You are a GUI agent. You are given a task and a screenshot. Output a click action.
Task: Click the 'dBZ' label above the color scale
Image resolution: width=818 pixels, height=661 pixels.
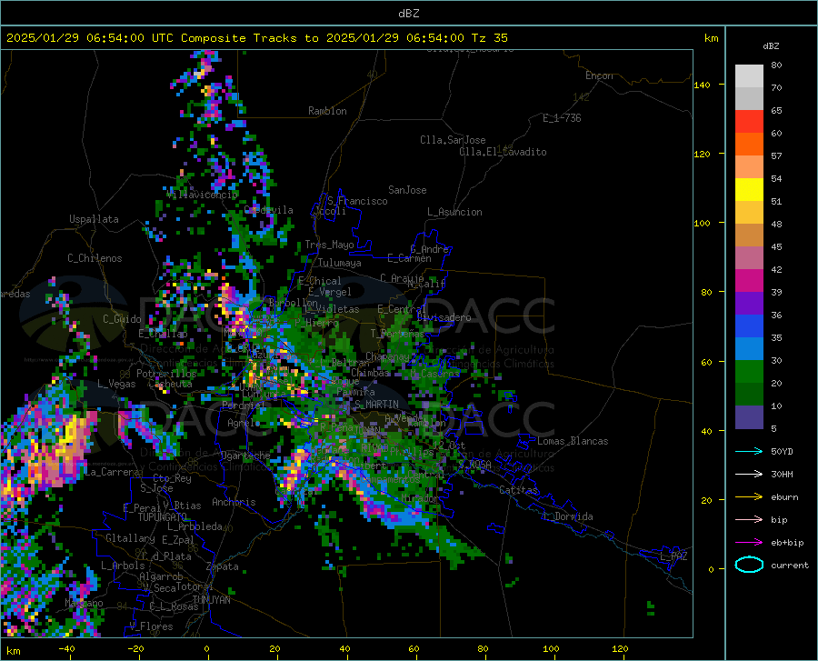point(771,45)
